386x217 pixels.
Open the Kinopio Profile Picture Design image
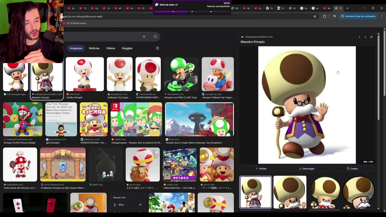coord(23,119)
